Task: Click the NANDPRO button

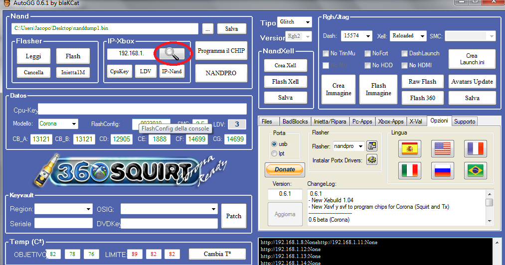Action: (x=221, y=73)
